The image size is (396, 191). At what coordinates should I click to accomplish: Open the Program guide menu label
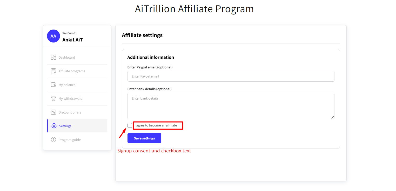[70, 140]
